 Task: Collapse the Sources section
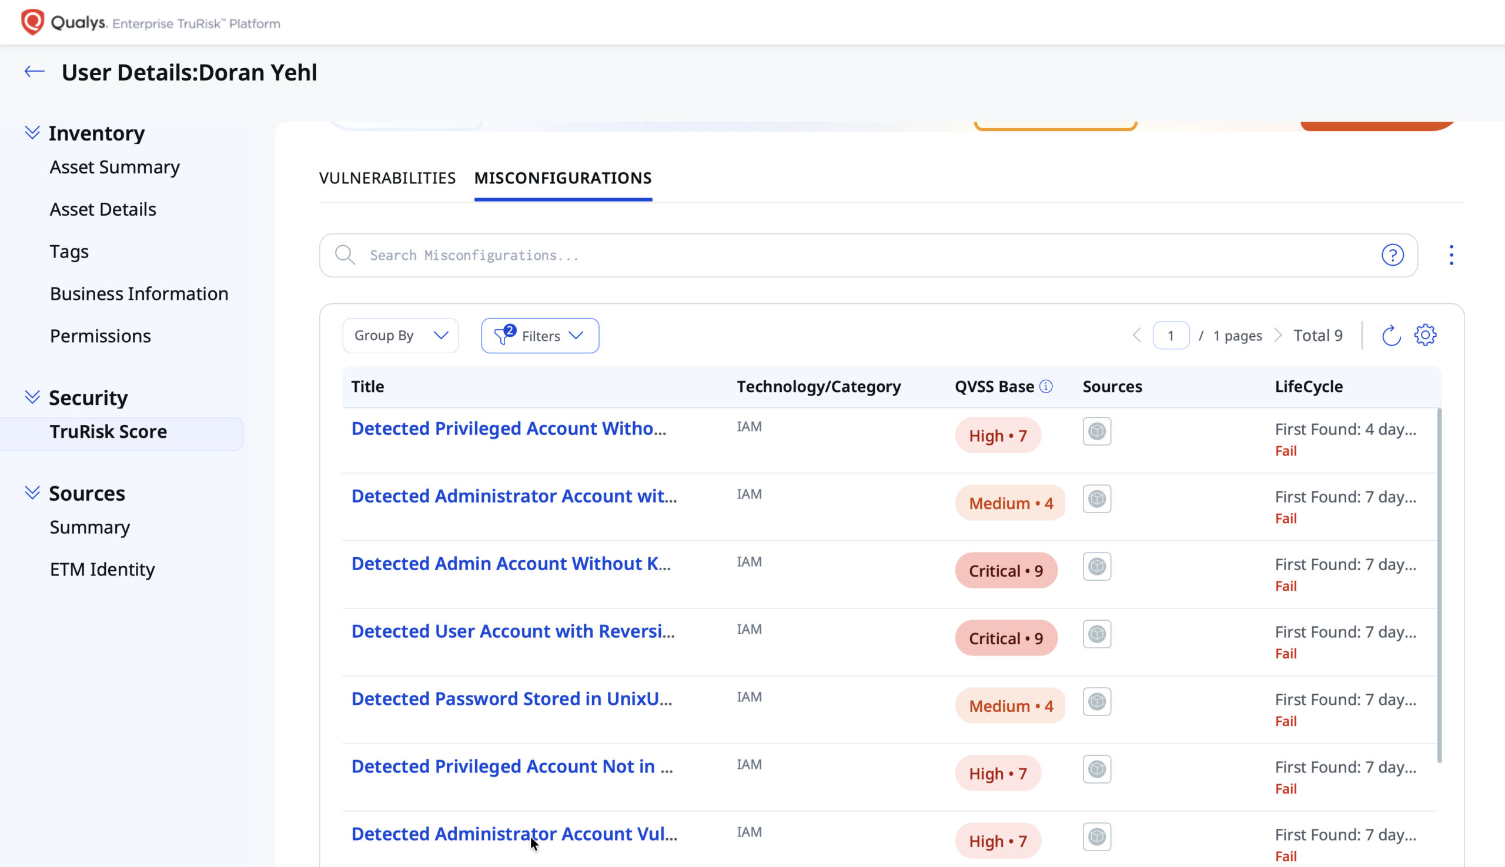pyautogui.click(x=32, y=493)
